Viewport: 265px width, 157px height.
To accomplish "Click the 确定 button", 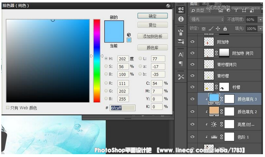I will pos(153,16).
